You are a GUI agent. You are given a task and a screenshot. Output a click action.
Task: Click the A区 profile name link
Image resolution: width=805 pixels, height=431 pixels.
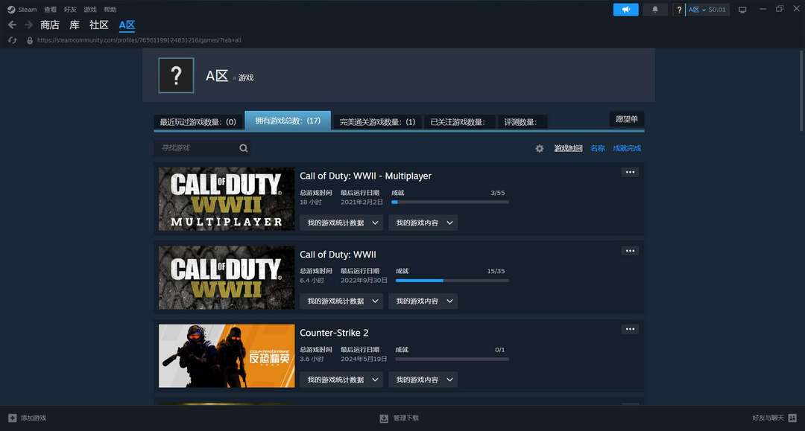pyautogui.click(x=217, y=76)
